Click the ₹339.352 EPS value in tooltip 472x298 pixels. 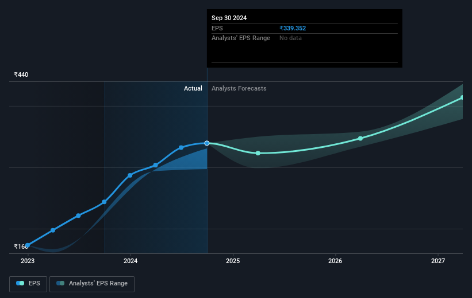(x=293, y=28)
